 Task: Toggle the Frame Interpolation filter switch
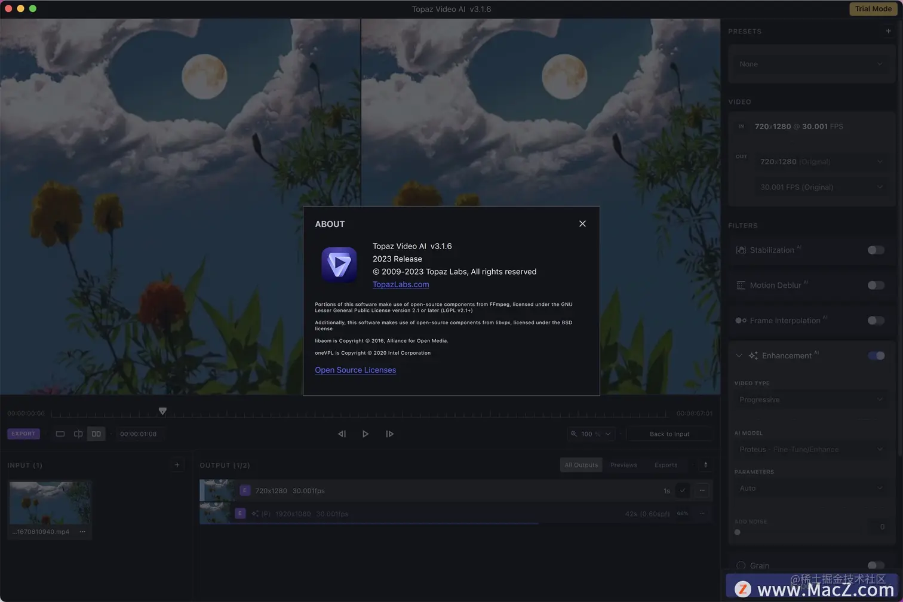[876, 320]
